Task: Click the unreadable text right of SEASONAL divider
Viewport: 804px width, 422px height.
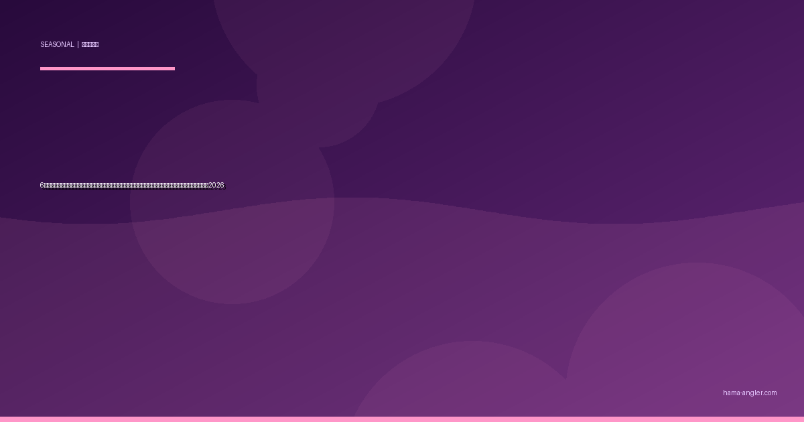Action: point(90,45)
